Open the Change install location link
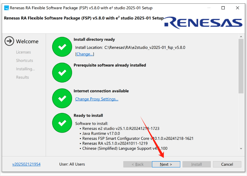 point(85,54)
